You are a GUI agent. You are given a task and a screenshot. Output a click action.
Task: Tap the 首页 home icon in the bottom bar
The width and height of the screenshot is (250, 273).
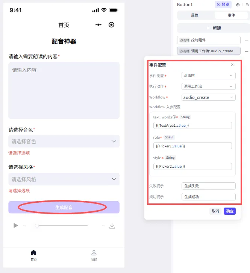coord(33,253)
